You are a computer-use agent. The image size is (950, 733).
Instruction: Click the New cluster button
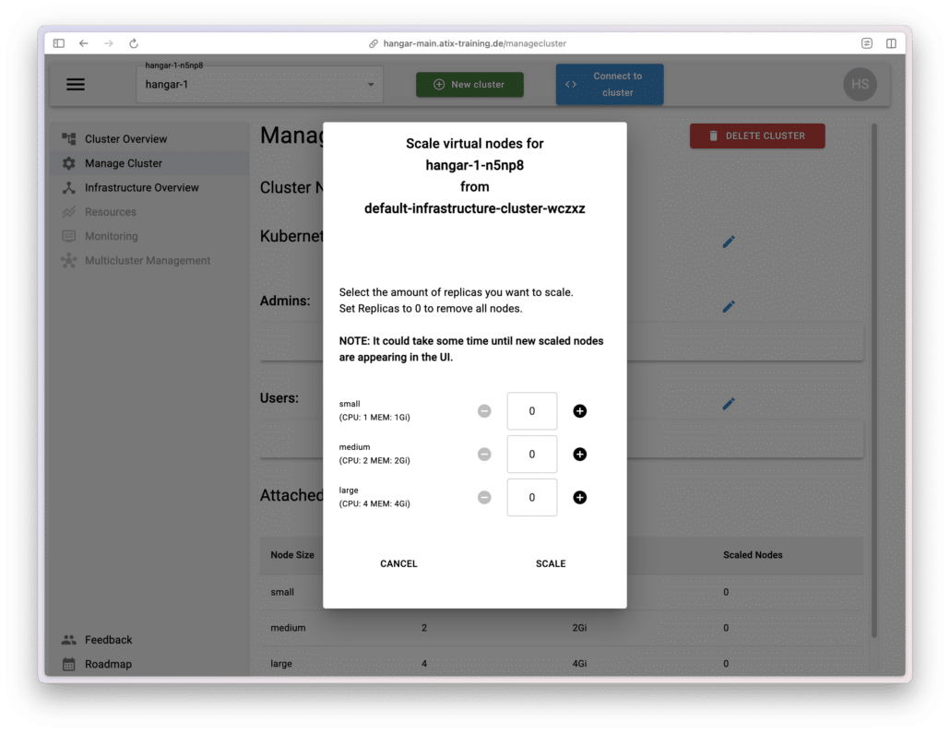pos(469,85)
